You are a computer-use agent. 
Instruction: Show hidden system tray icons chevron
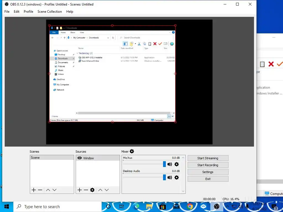(227, 206)
